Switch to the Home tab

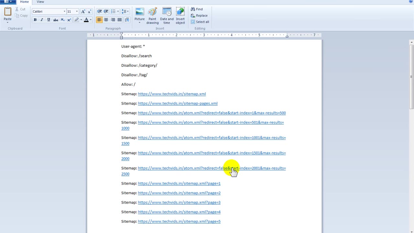click(24, 2)
